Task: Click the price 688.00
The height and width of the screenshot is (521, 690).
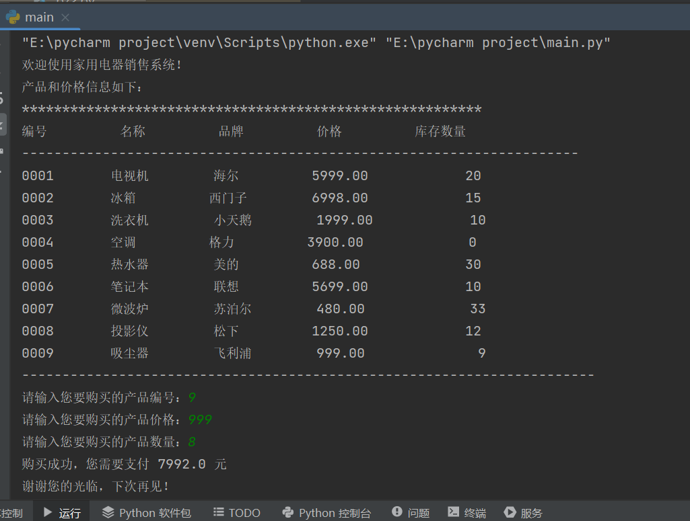Action: [x=336, y=264]
